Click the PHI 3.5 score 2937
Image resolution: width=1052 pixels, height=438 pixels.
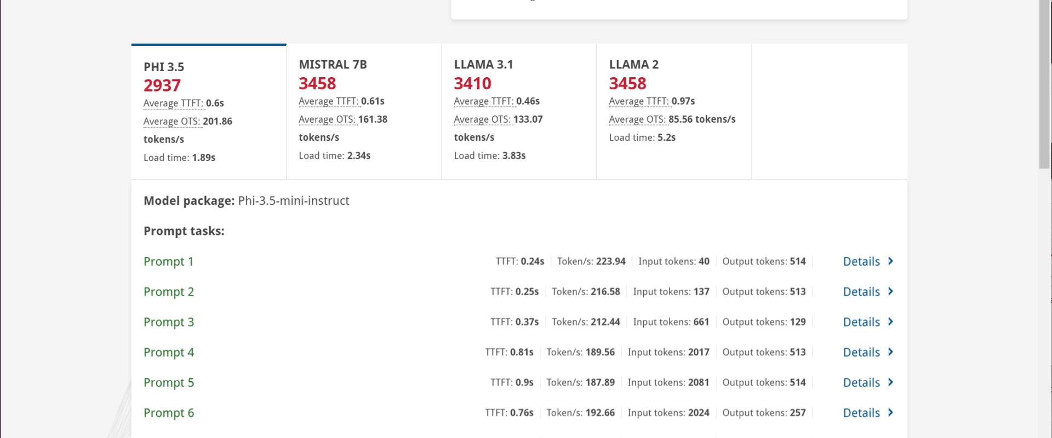click(x=162, y=85)
